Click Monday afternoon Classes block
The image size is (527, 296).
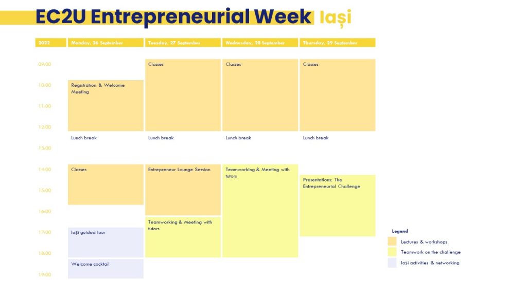106,184
